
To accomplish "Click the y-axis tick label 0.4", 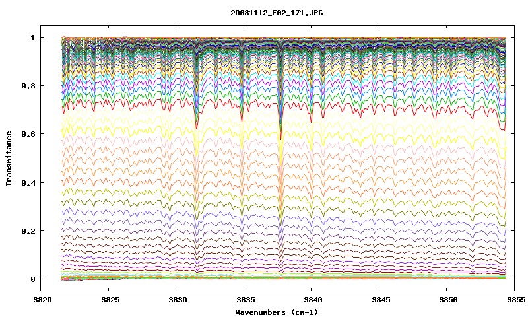I will (28, 182).
